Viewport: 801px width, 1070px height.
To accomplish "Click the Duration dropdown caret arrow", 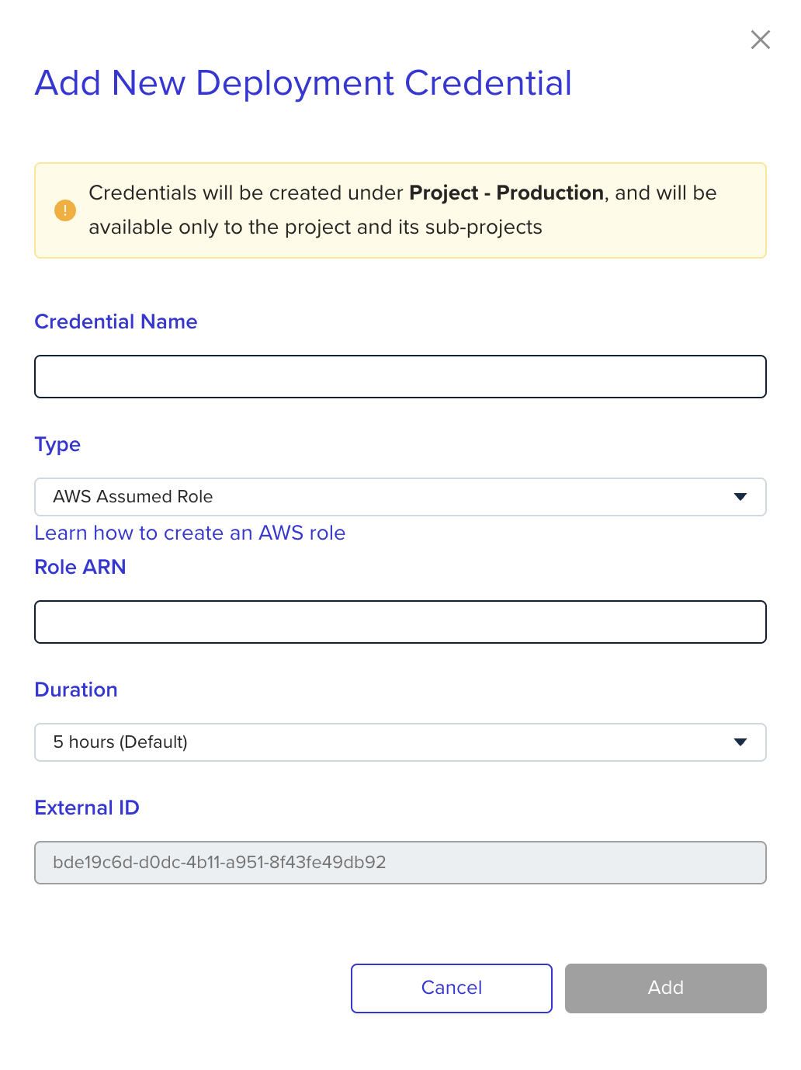I will click(x=740, y=742).
